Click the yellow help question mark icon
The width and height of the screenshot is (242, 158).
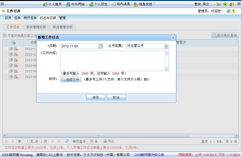[x=233, y=11]
